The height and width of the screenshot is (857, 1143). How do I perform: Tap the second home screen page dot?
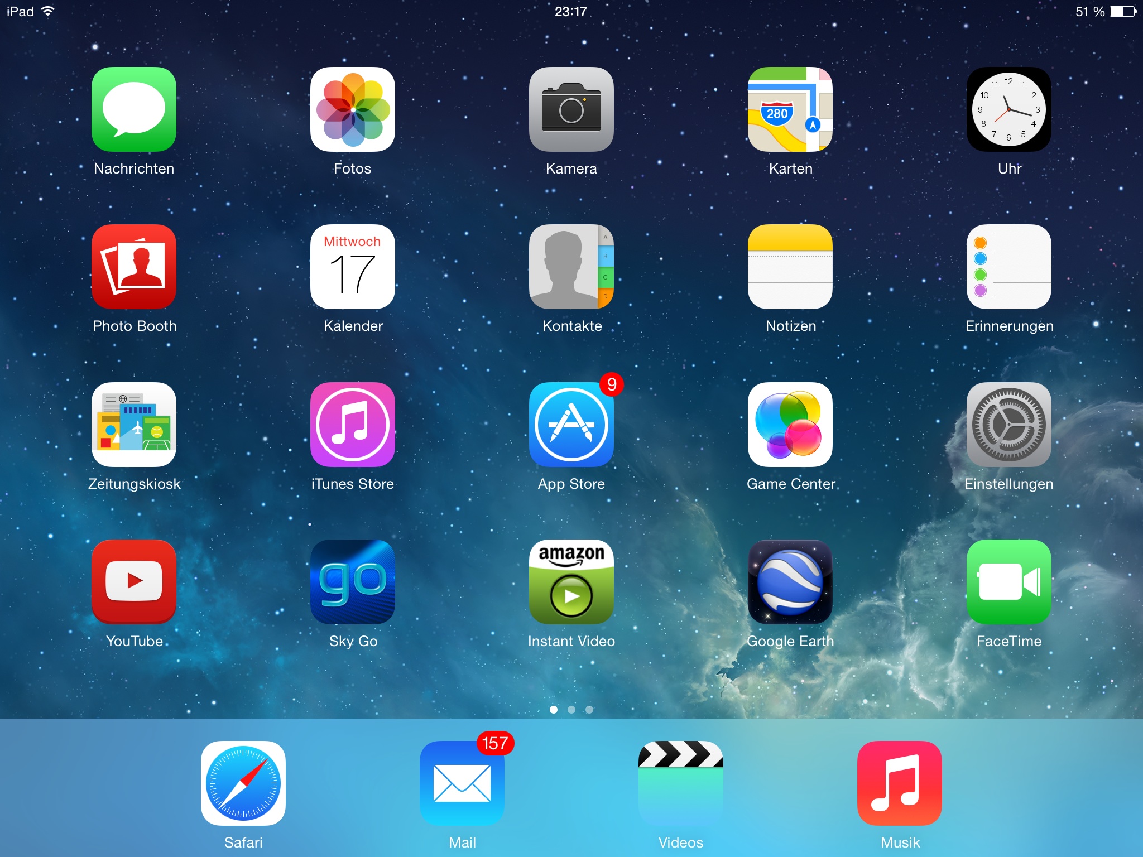point(571,710)
